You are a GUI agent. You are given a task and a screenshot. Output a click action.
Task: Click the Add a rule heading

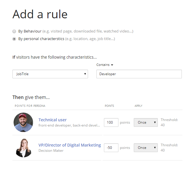pyautogui.click(x=40, y=14)
